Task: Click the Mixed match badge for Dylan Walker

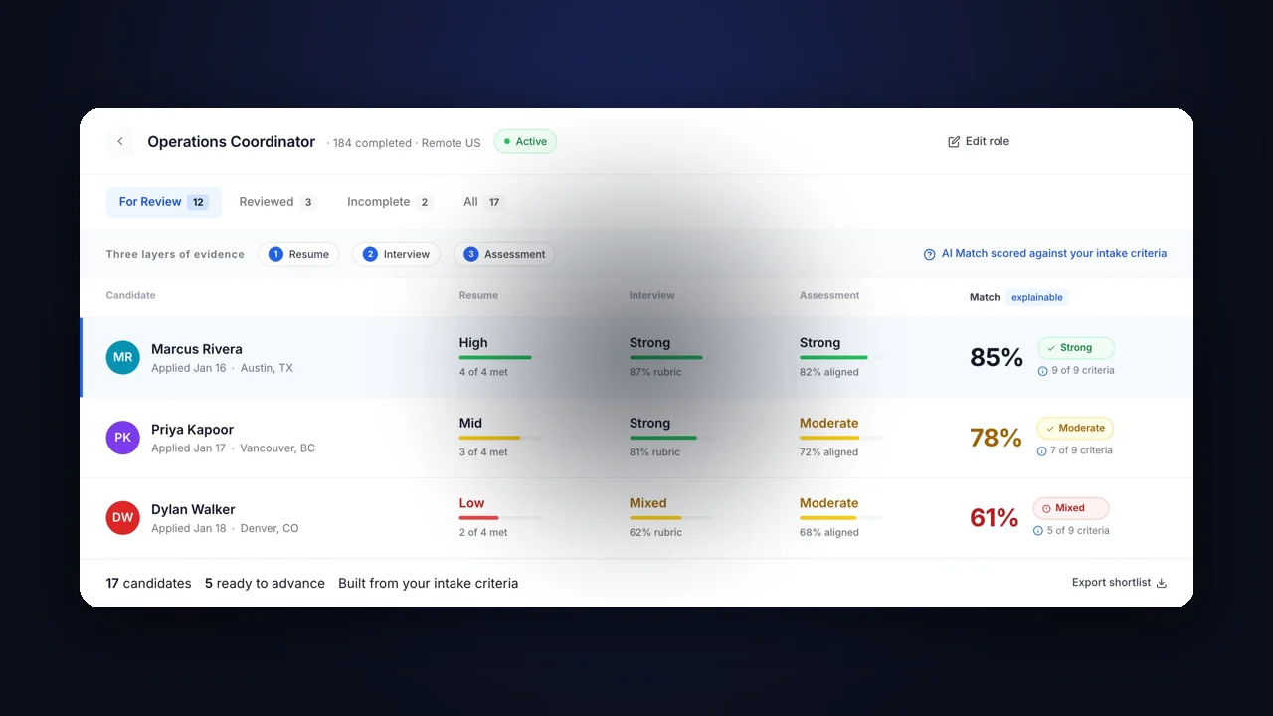Action: (x=1071, y=508)
